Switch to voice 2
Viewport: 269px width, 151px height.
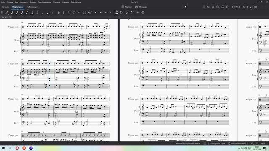pyautogui.click(x=132, y=13)
